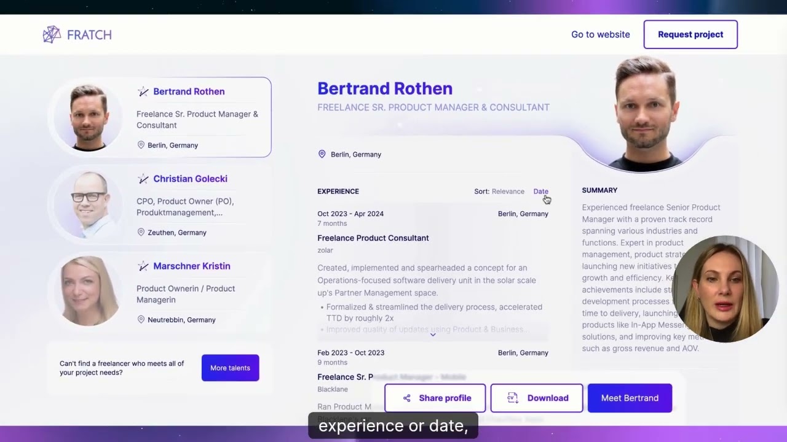Click the Freelance Sr. Product Manager & Consultant headline

[x=433, y=107]
